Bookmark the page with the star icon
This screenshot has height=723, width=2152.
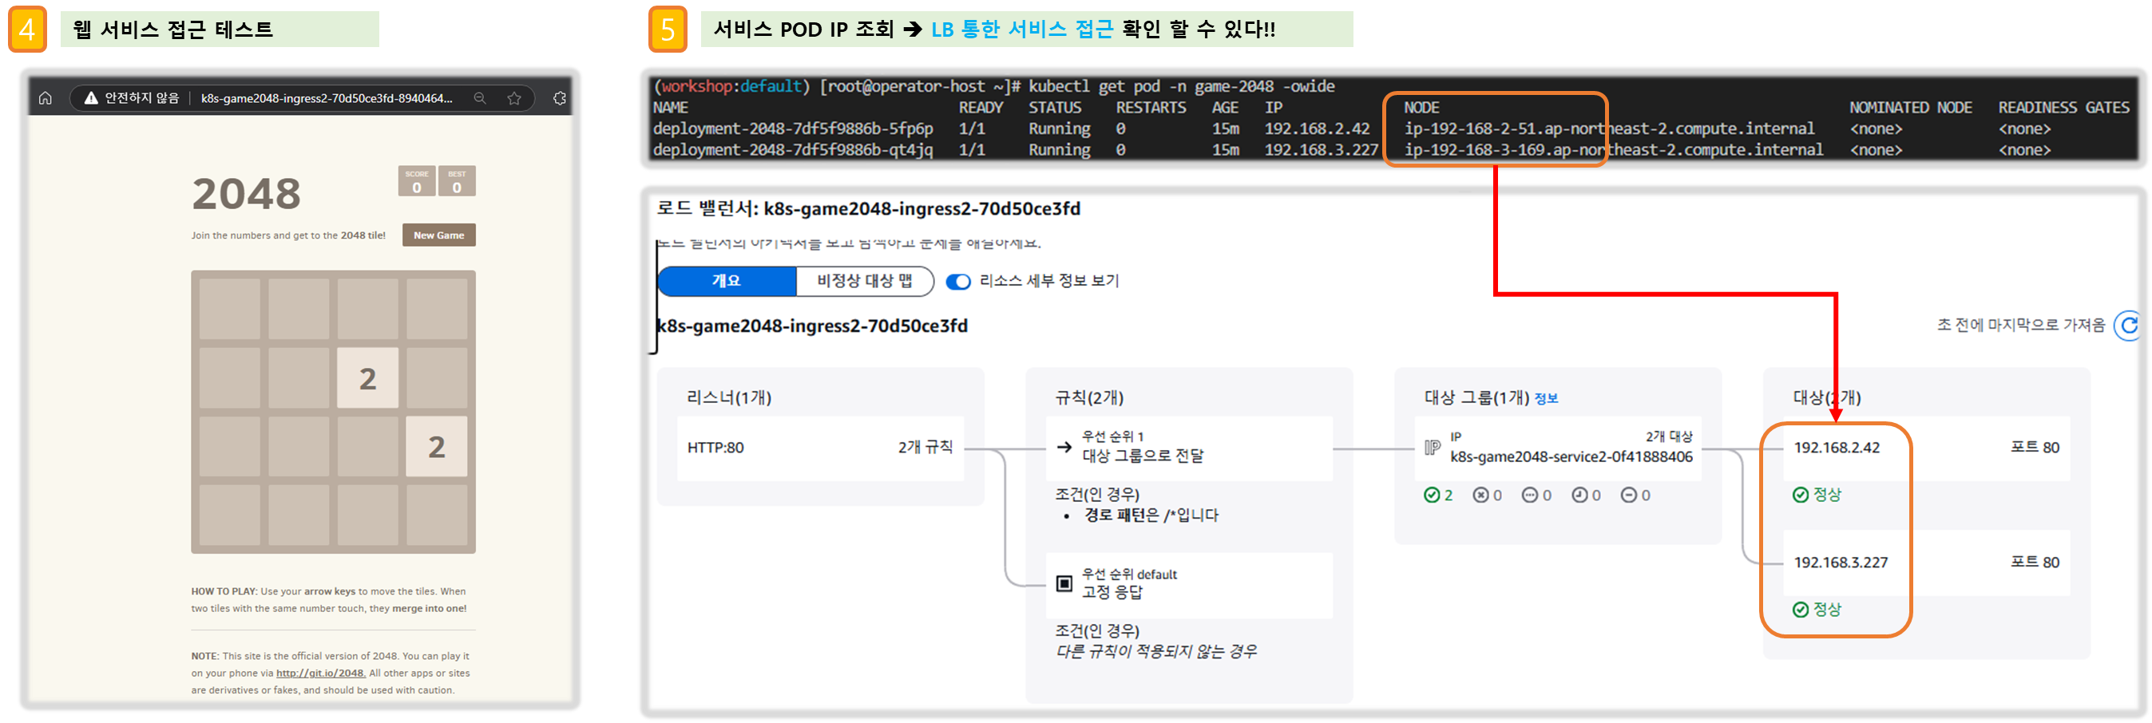pos(513,97)
